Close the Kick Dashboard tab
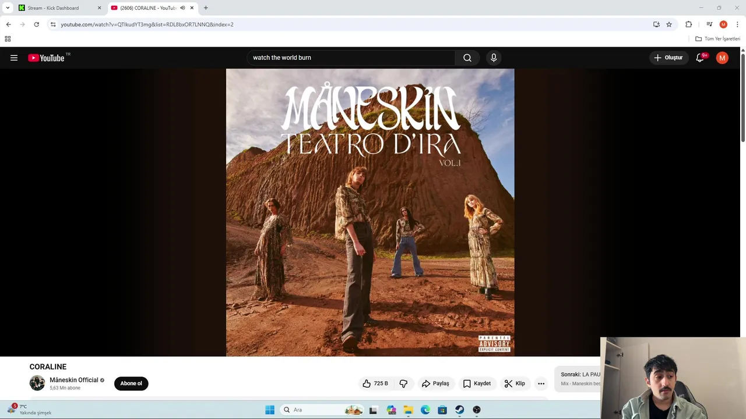Screen dimensions: 746x419 click(x=99, y=8)
